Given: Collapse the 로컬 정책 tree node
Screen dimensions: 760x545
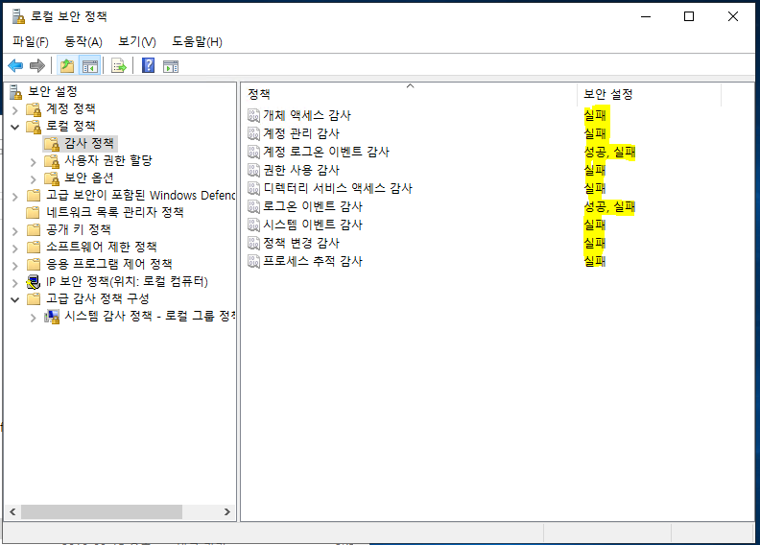Looking at the screenshot, I should click(x=15, y=128).
